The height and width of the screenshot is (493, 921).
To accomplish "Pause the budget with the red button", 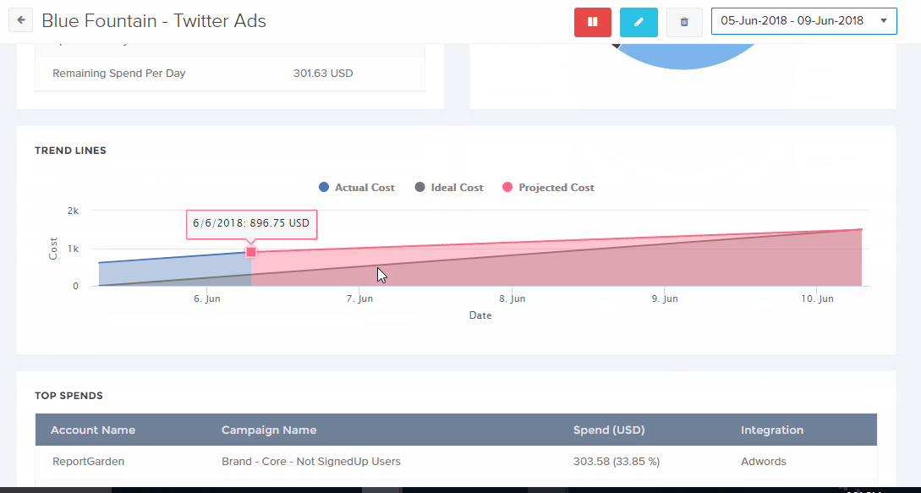I will [593, 22].
